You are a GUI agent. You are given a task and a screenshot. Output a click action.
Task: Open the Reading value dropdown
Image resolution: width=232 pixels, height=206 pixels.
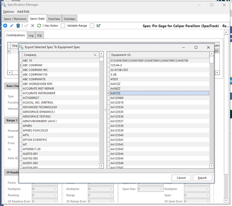tap(55, 195)
